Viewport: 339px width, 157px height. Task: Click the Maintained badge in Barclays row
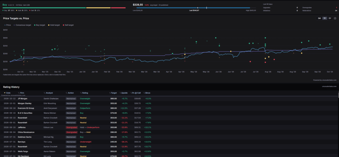click(71, 142)
